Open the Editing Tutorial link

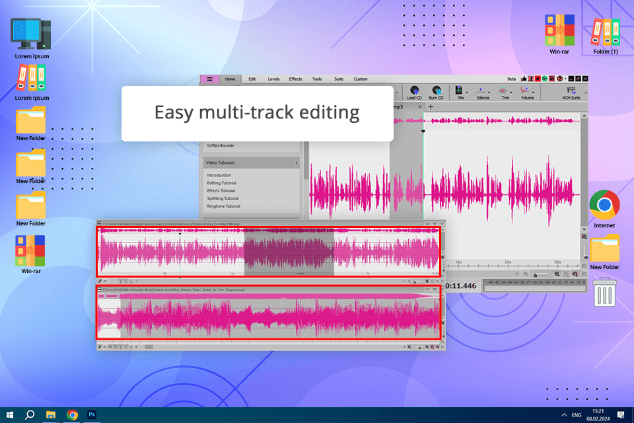pos(222,183)
